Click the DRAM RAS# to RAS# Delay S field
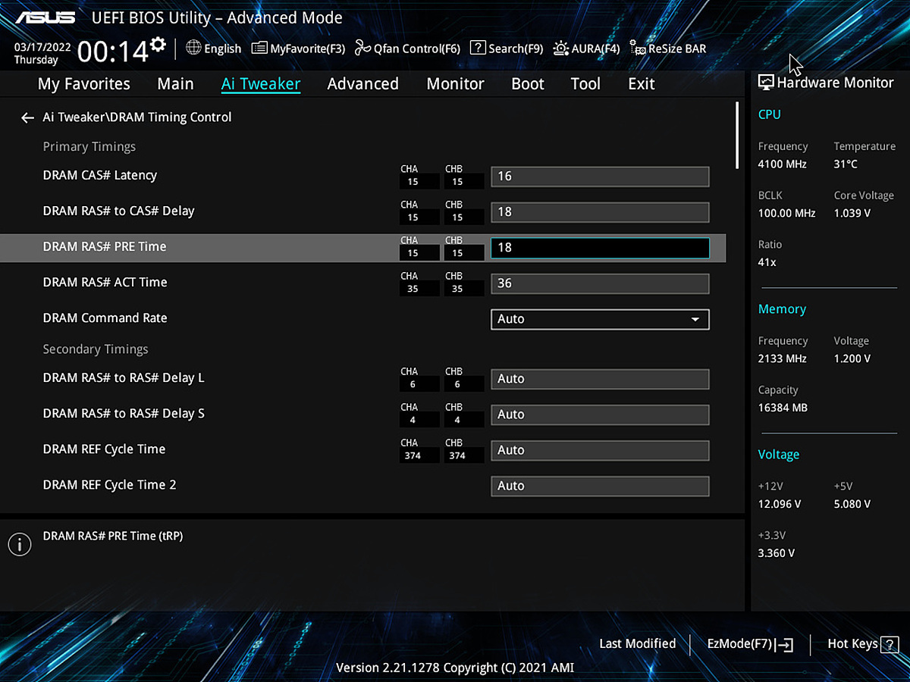 [600, 415]
